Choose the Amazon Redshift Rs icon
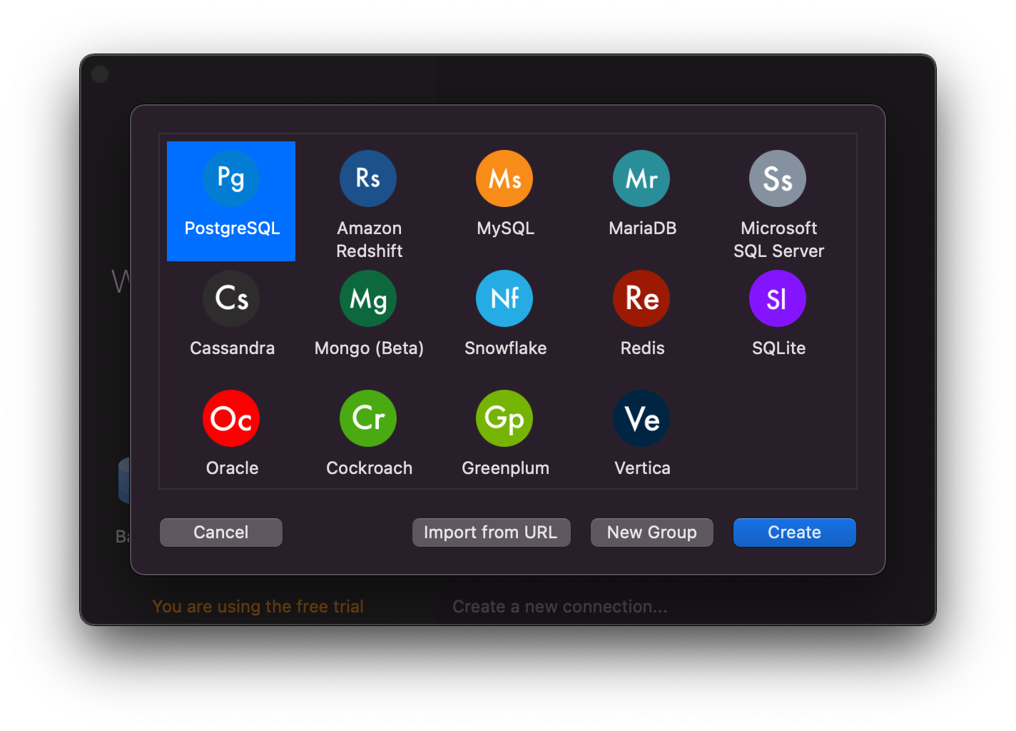 [x=368, y=178]
